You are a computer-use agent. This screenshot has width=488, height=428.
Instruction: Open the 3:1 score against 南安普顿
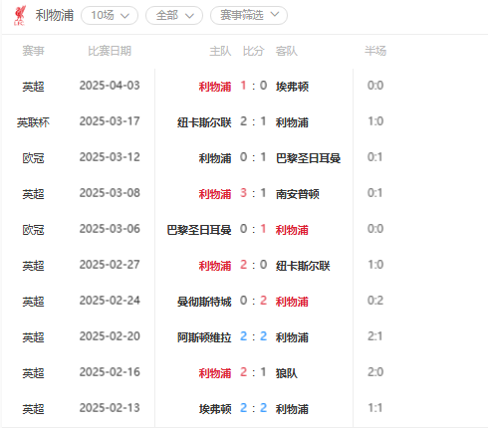(254, 193)
